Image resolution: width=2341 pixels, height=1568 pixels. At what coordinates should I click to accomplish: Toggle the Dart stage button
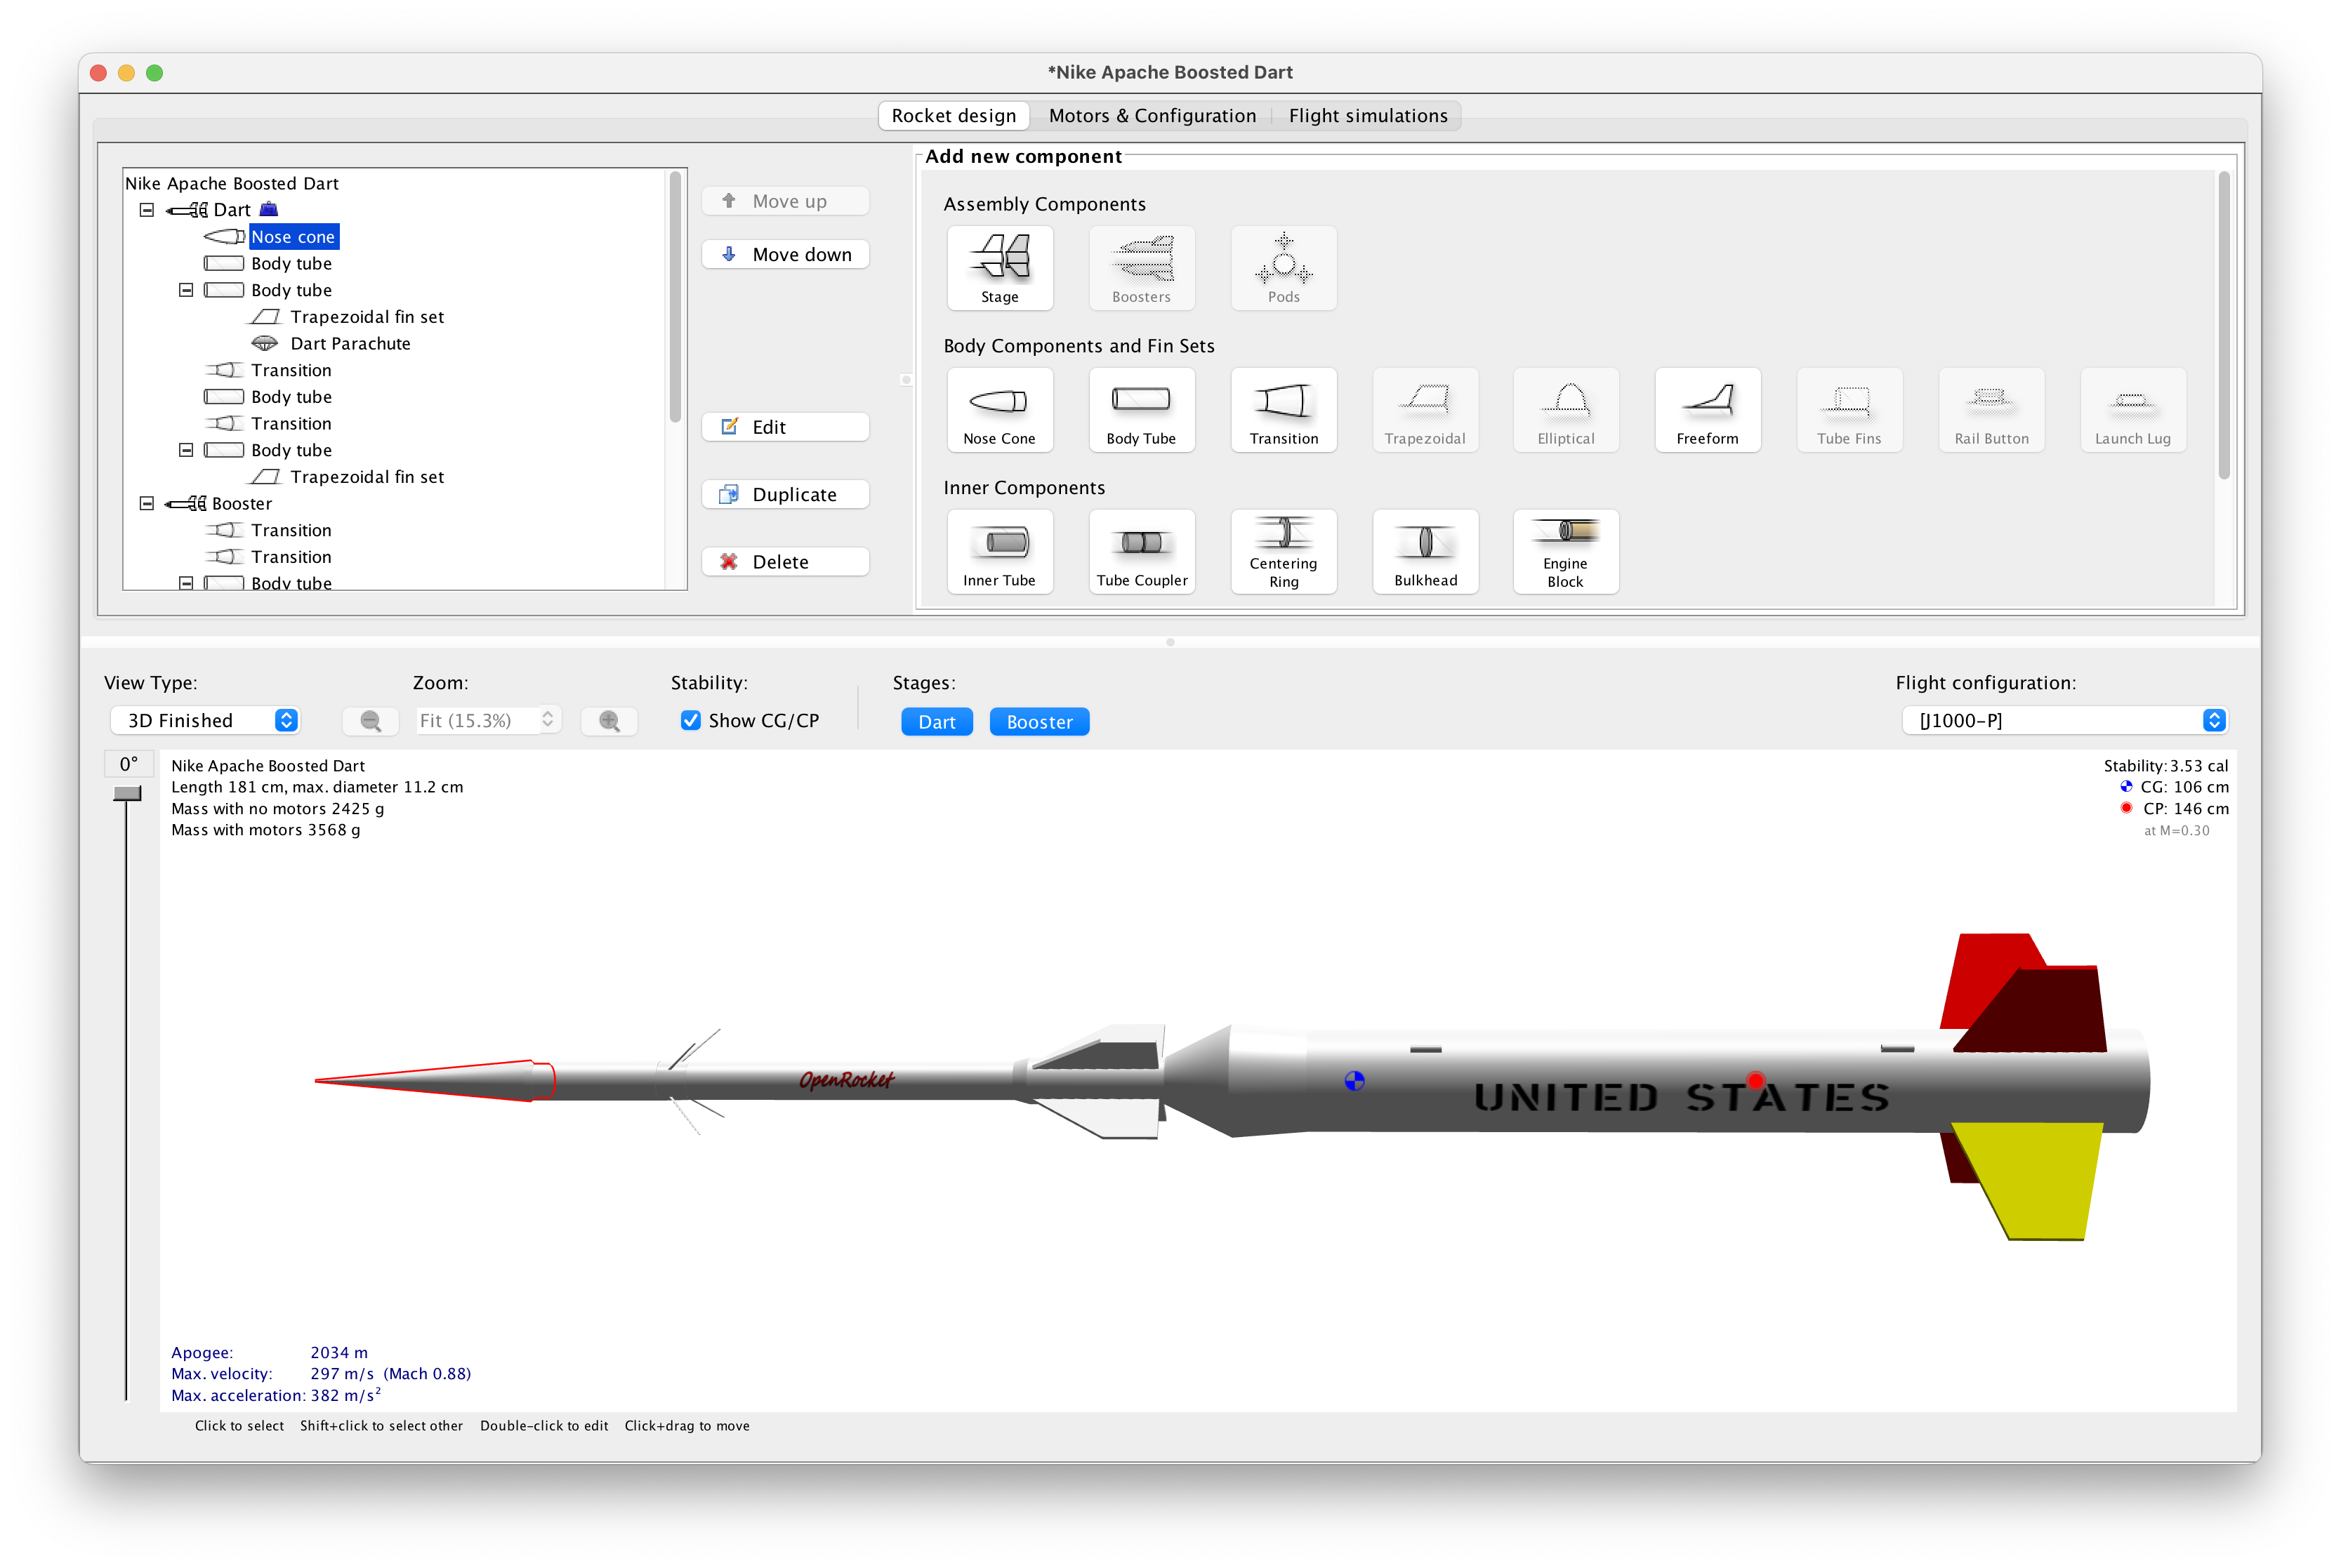pyautogui.click(x=937, y=722)
